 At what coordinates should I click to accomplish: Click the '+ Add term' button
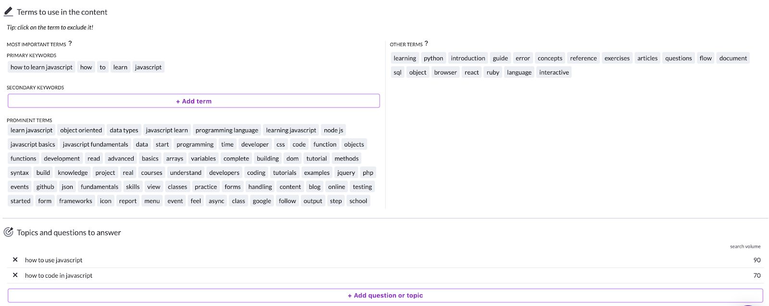click(x=194, y=101)
